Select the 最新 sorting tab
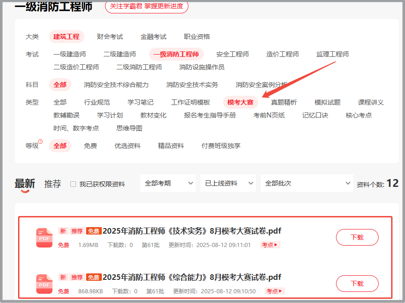The width and height of the screenshot is (405, 303). tap(25, 184)
